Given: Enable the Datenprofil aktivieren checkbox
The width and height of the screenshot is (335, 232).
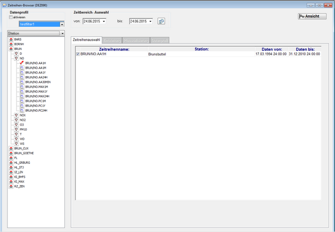Looking at the screenshot, I should 10,17.
